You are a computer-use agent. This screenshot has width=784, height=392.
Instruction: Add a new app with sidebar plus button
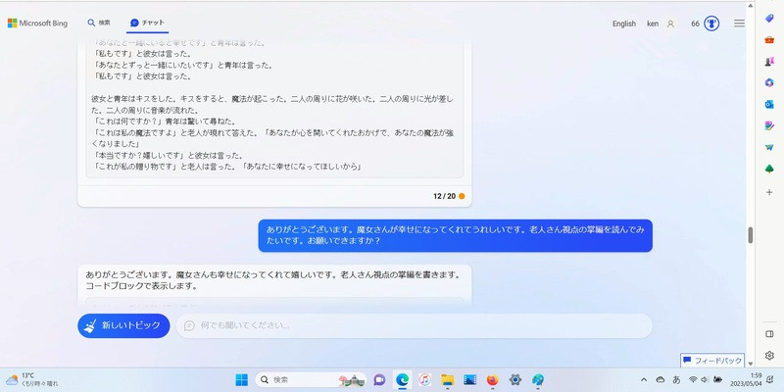(x=770, y=192)
